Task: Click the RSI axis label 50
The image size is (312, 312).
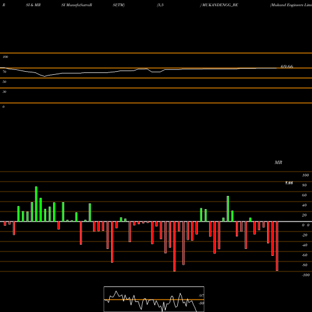Action: click(x=4, y=82)
